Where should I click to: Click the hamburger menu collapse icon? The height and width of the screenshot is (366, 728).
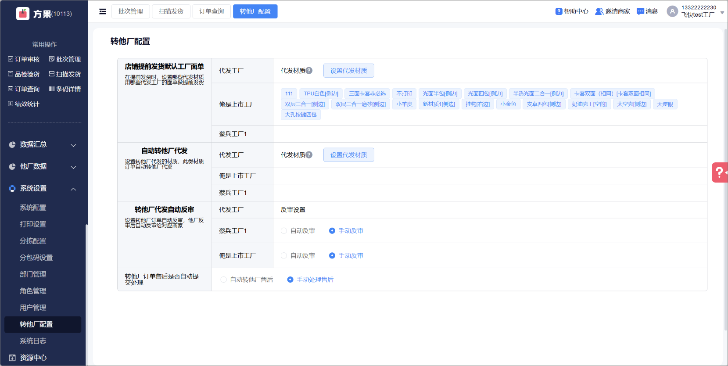pyautogui.click(x=103, y=11)
